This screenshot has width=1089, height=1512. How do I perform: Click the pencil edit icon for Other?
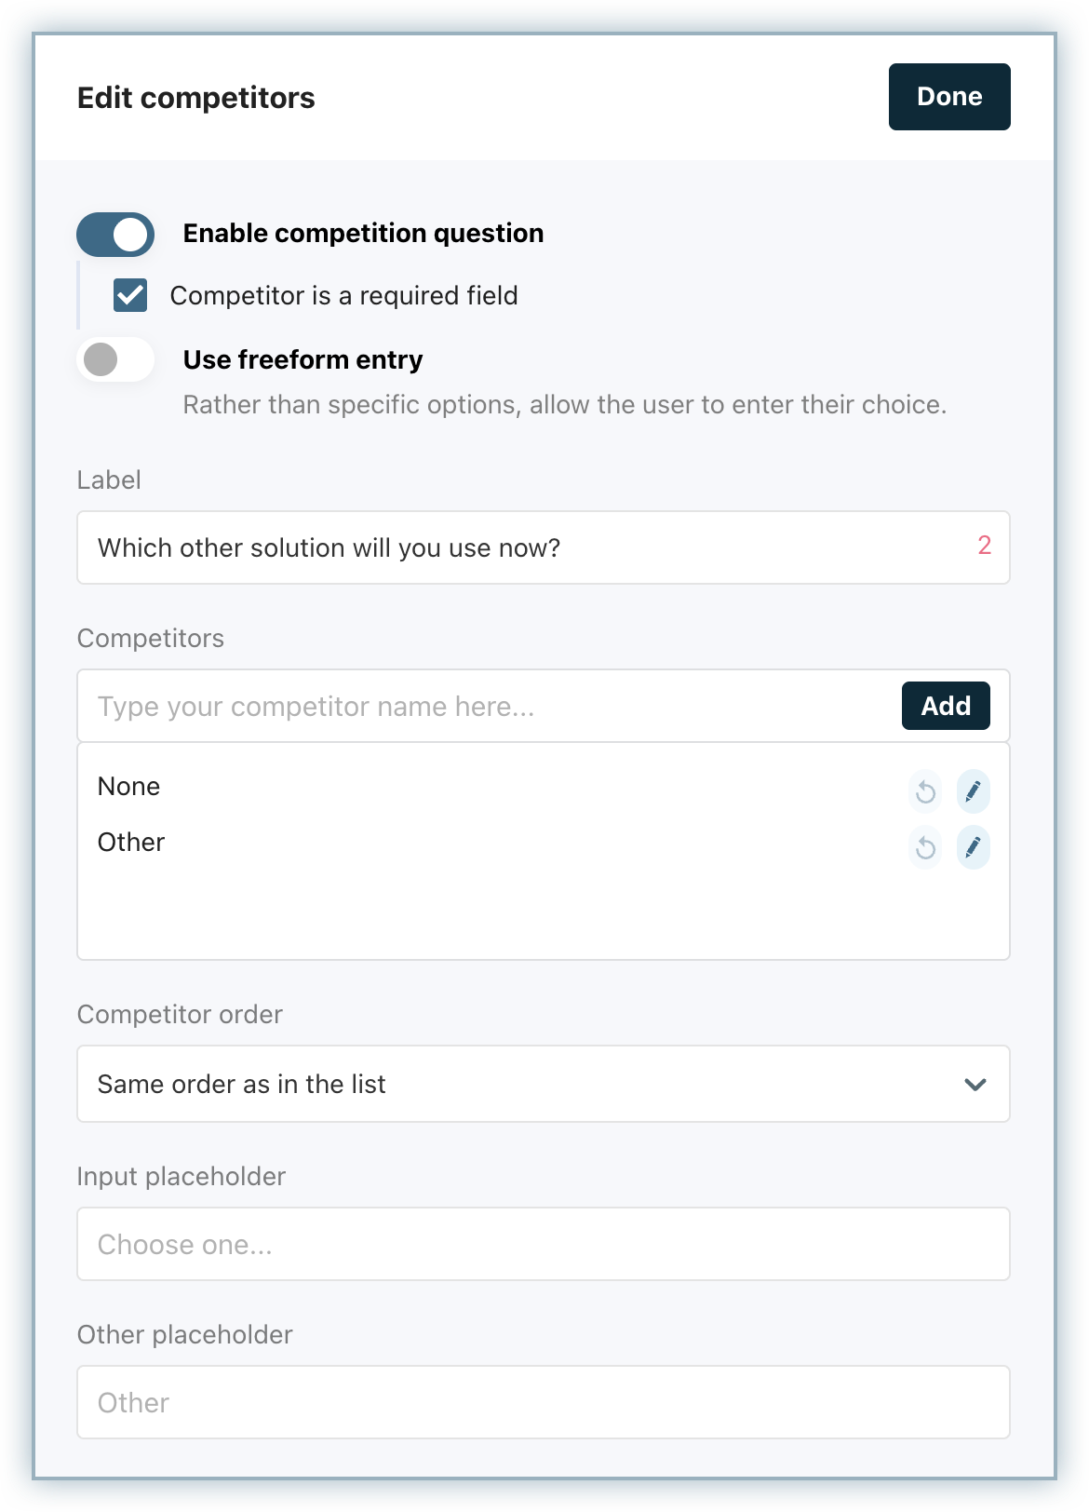coord(973,847)
